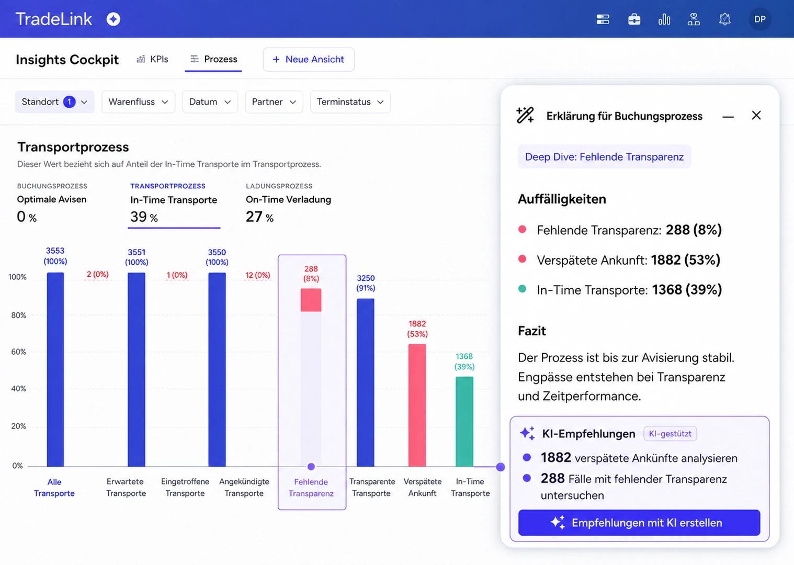Click the '12 (0%)' dropout label
Viewport: 794px width, 565px height.
coord(258,275)
